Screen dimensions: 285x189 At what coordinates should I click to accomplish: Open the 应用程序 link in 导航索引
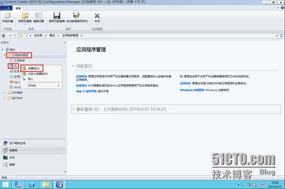tap(82, 76)
